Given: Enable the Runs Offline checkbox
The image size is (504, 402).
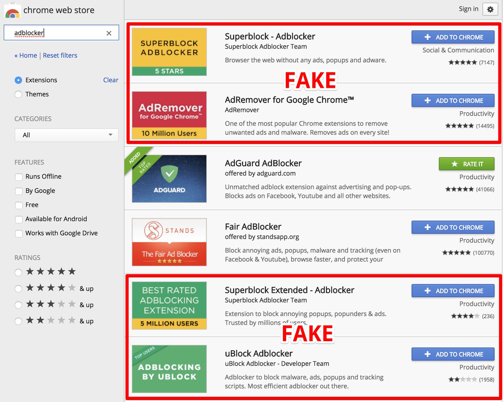Looking at the screenshot, I should [18, 177].
